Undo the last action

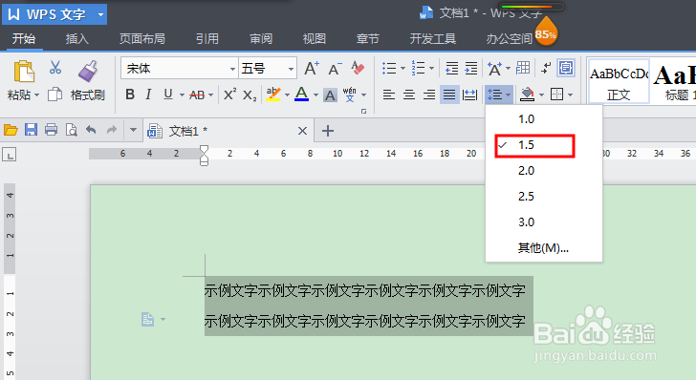pyautogui.click(x=91, y=130)
